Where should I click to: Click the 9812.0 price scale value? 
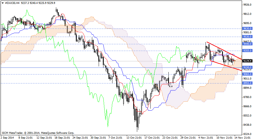point(247,14)
